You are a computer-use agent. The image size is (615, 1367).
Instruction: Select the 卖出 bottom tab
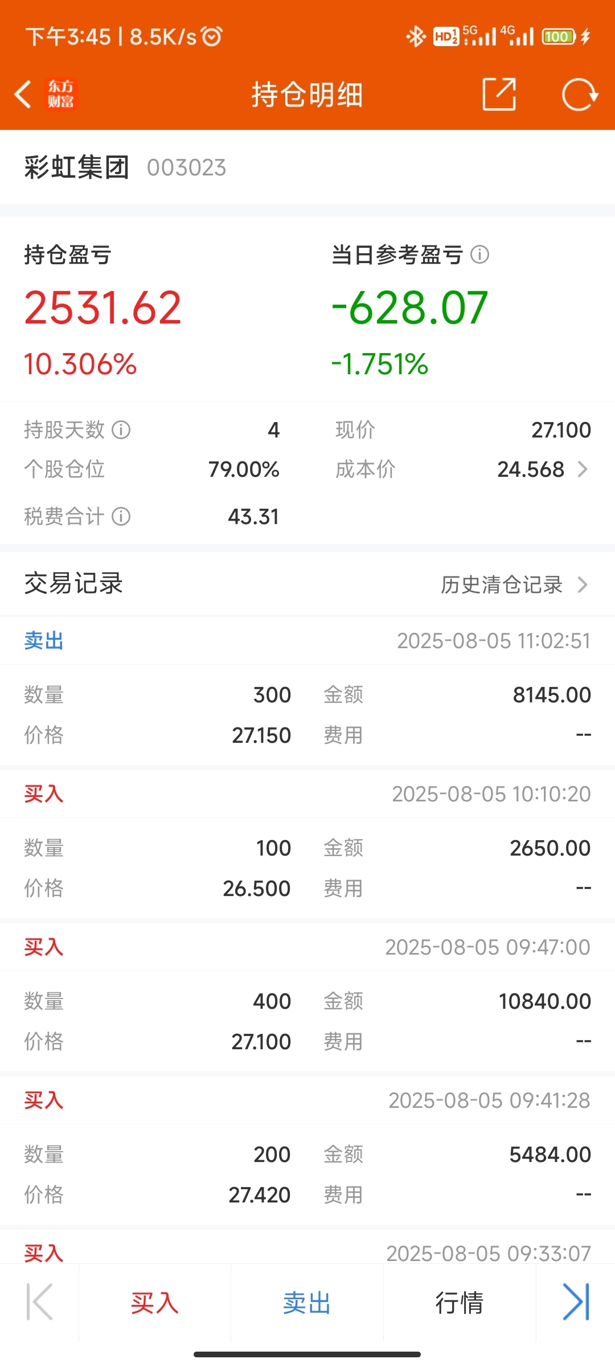pyautogui.click(x=307, y=1303)
